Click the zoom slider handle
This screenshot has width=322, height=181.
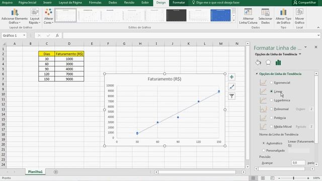tap(294, 178)
